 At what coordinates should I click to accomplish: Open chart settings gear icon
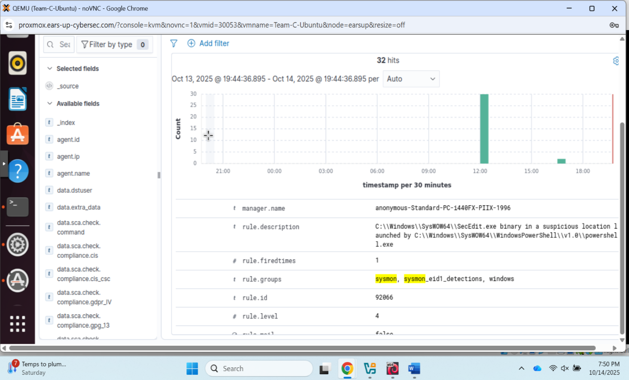[616, 61]
